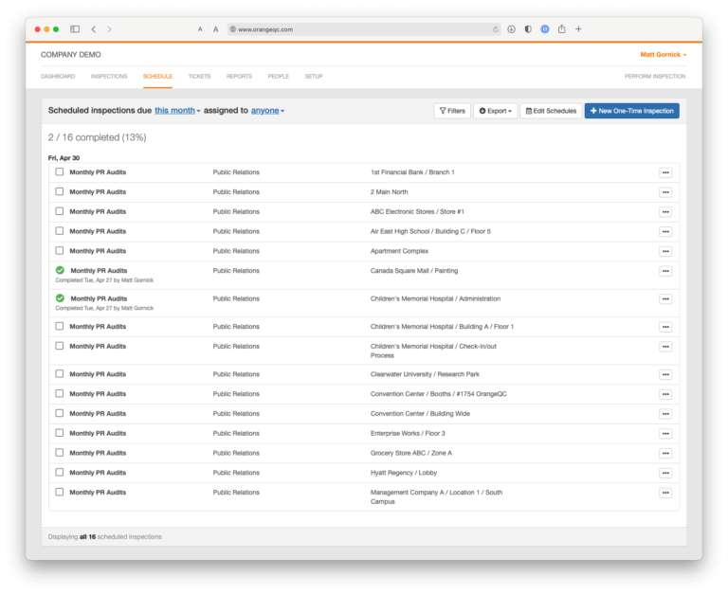Click the Safari address bar
This screenshot has height=594, width=728.
(360, 29)
